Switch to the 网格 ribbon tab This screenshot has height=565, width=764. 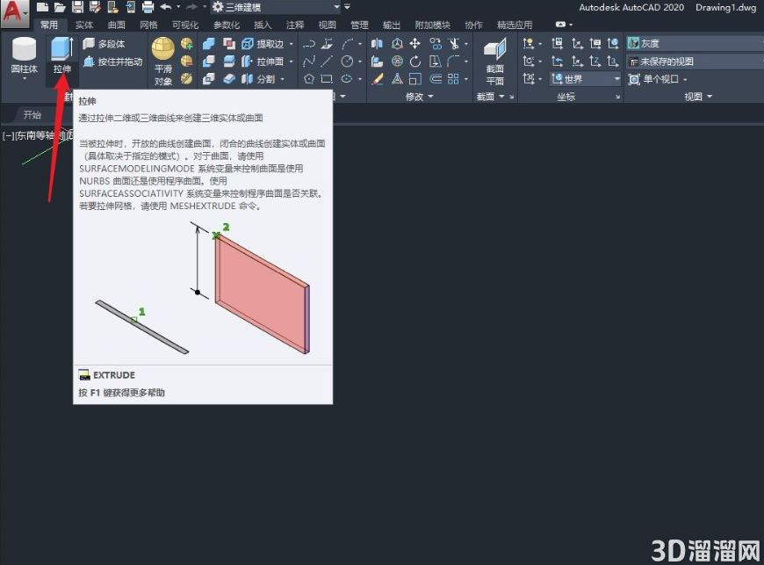(x=148, y=25)
